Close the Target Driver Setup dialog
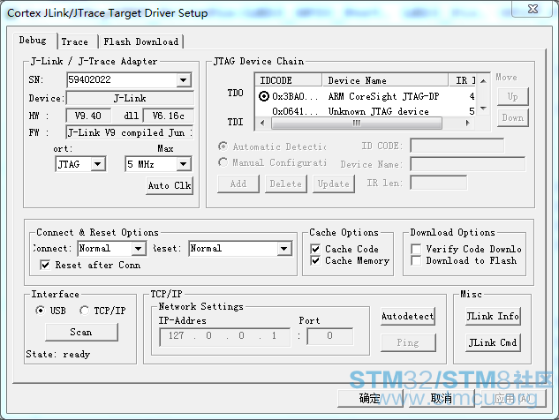The height and width of the screenshot is (420, 559). click(533, 9)
